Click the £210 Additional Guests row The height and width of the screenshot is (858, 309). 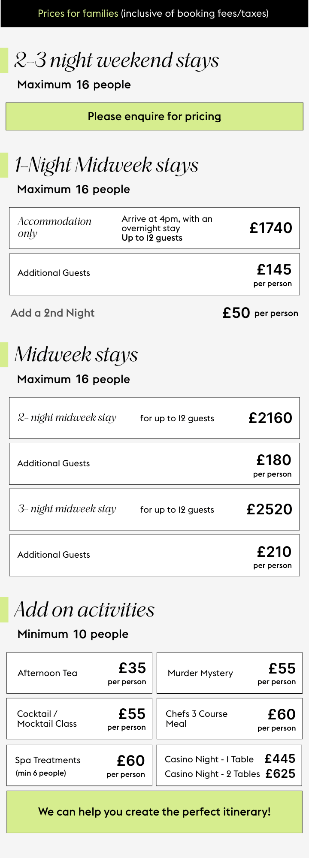(154, 555)
